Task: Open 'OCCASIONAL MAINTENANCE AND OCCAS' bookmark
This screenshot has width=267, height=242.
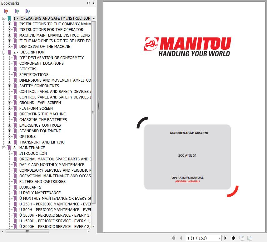Action: 55,176
